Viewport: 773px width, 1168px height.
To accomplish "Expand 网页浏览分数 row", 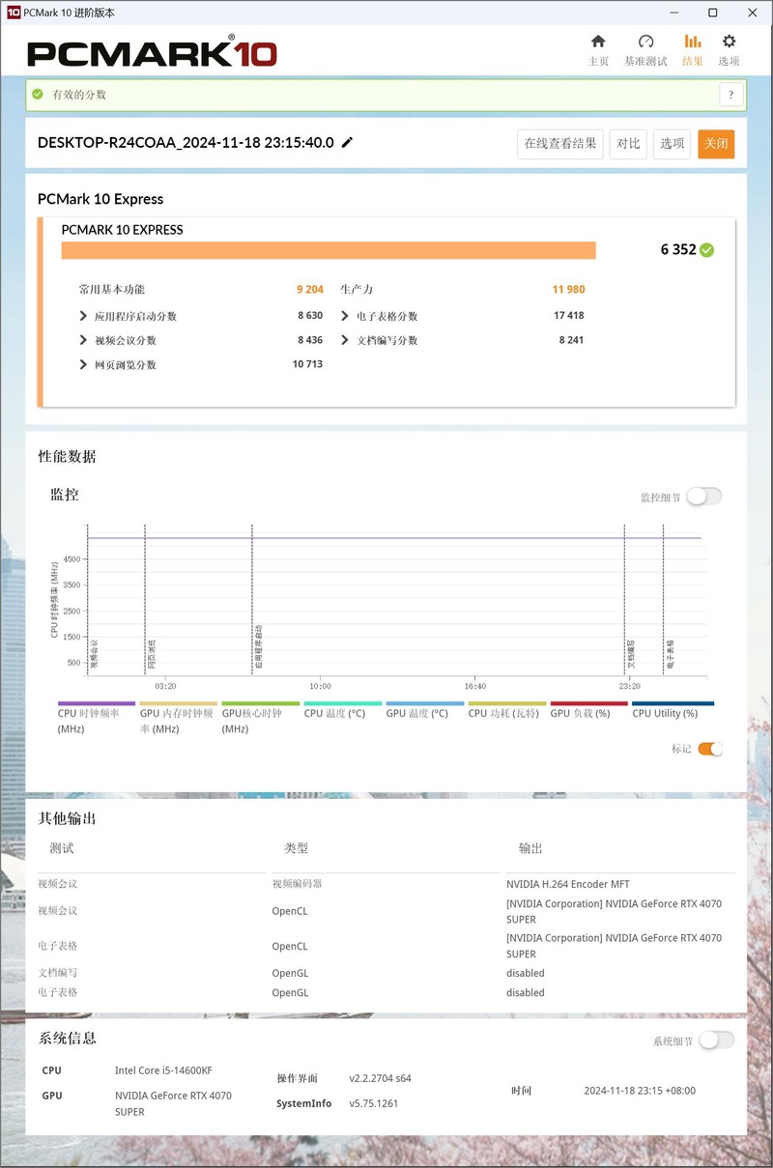I will (84, 364).
